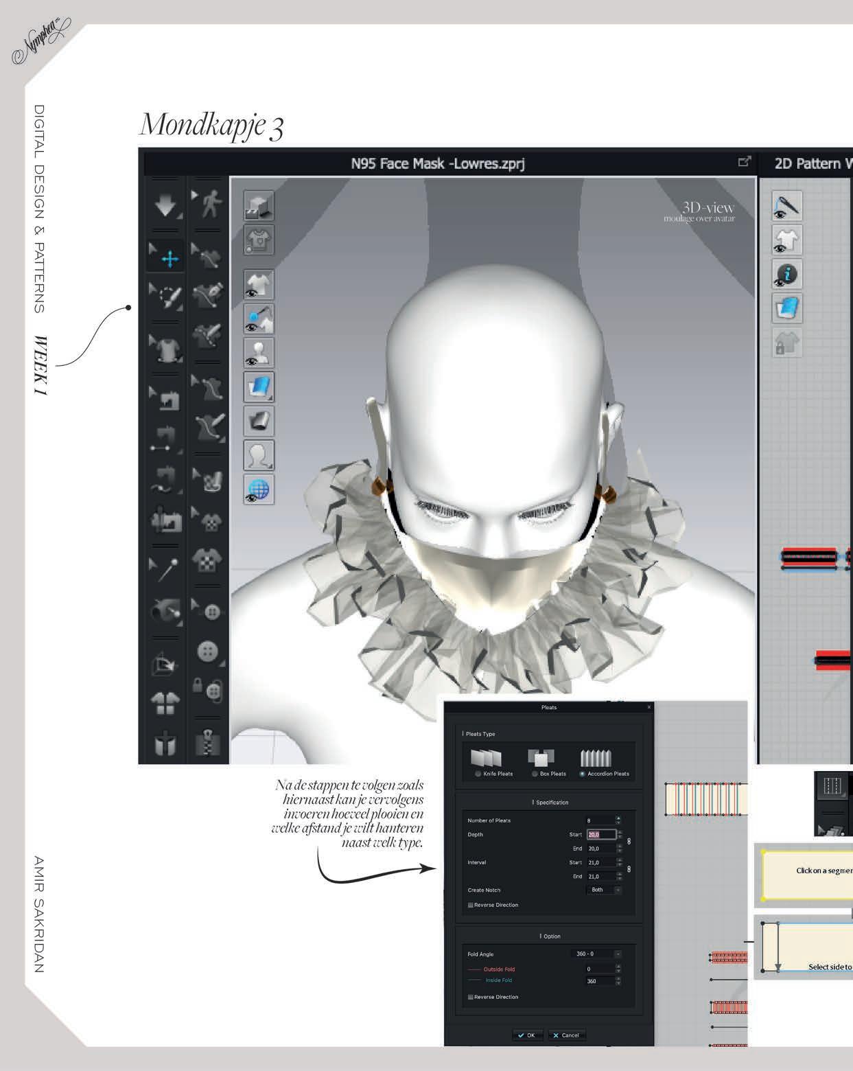
Task: Select the Knife Pleats radio option
Action: tap(478, 774)
